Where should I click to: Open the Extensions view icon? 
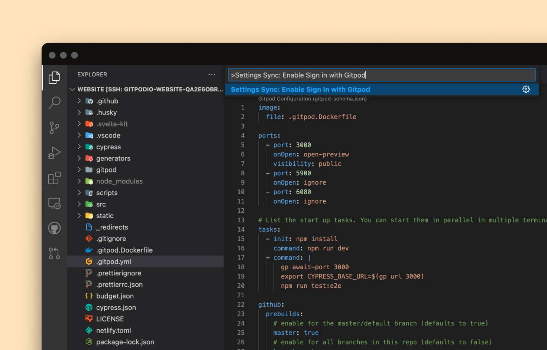tap(54, 178)
